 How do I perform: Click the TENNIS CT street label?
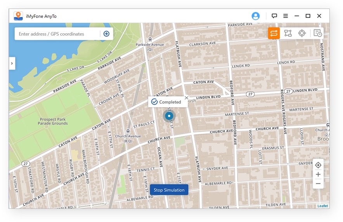(x=146, y=170)
